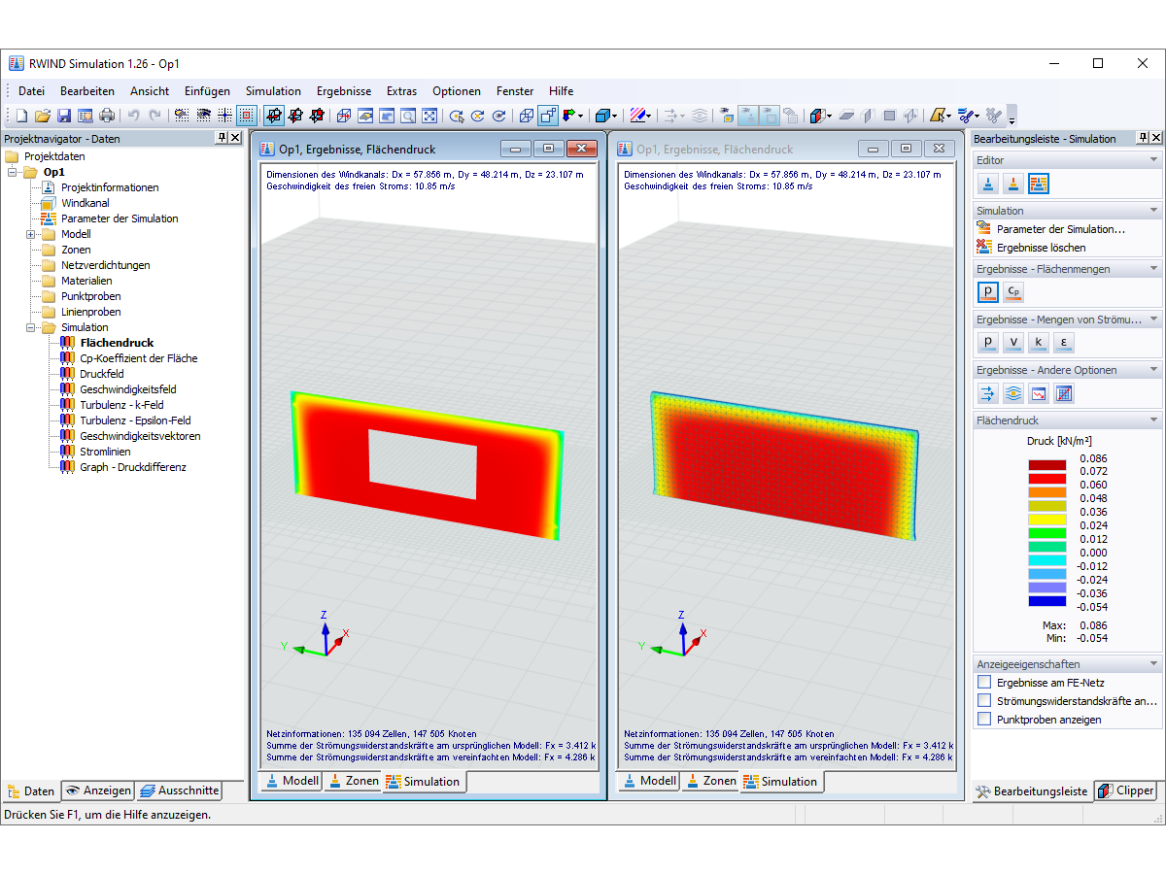Show turbulence epsilon 'ε' flow quantity
The width and height of the screenshot is (1166, 874).
(x=1064, y=341)
